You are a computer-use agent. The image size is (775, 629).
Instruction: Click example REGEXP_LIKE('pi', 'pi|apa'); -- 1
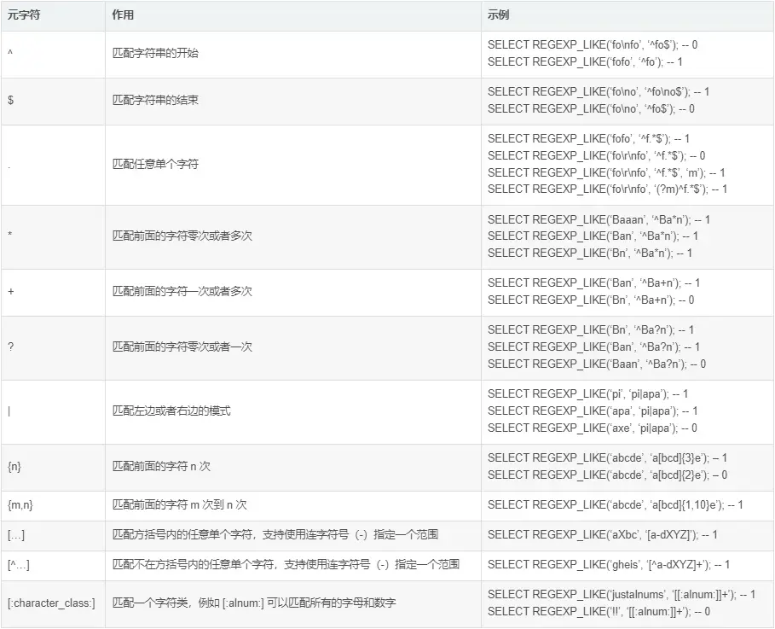click(x=588, y=394)
